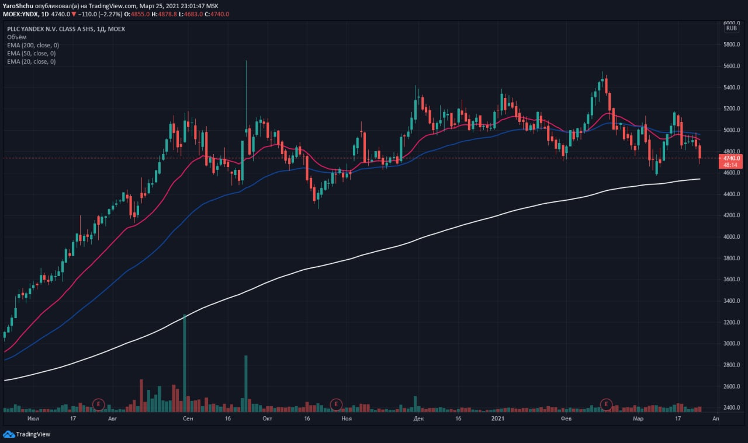The width and height of the screenshot is (748, 443).
Task: Click the Сен label on the time axis
Action: pos(188,418)
